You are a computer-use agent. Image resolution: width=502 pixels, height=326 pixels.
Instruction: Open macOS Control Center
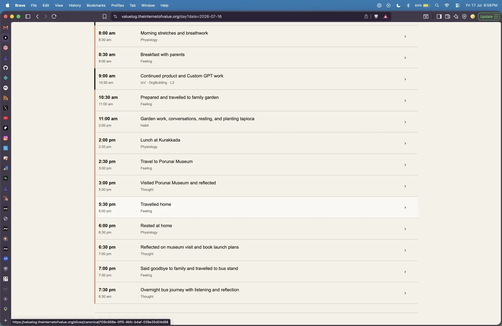(x=457, y=5)
